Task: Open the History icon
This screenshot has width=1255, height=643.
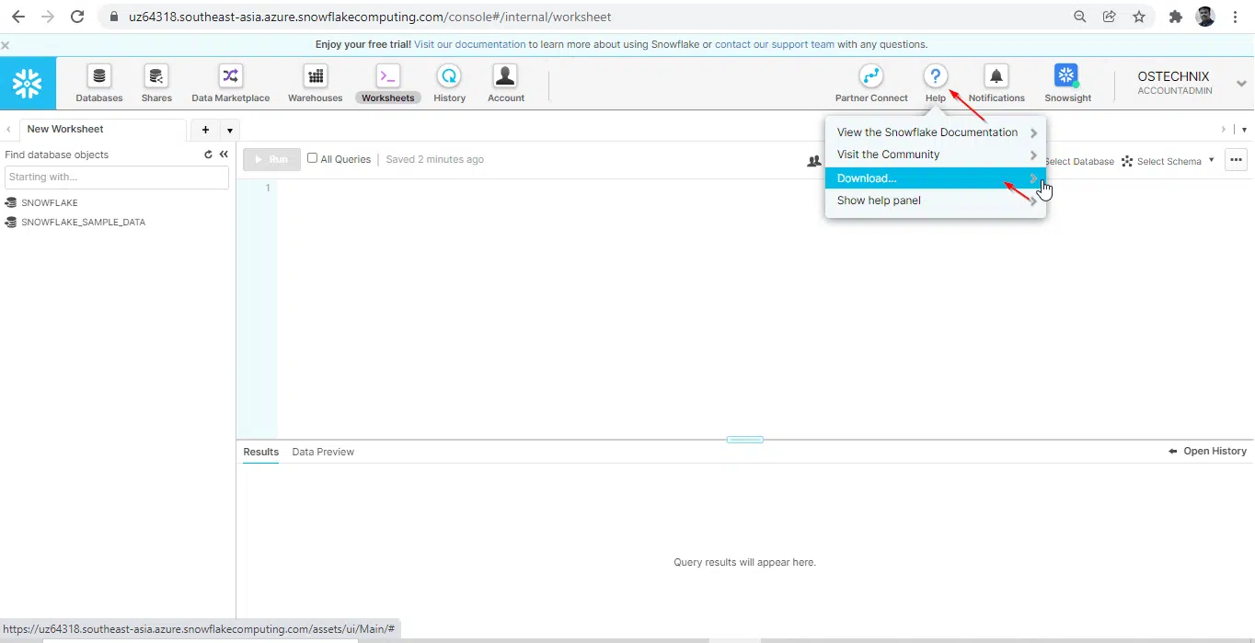Action: tap(449, 76)
